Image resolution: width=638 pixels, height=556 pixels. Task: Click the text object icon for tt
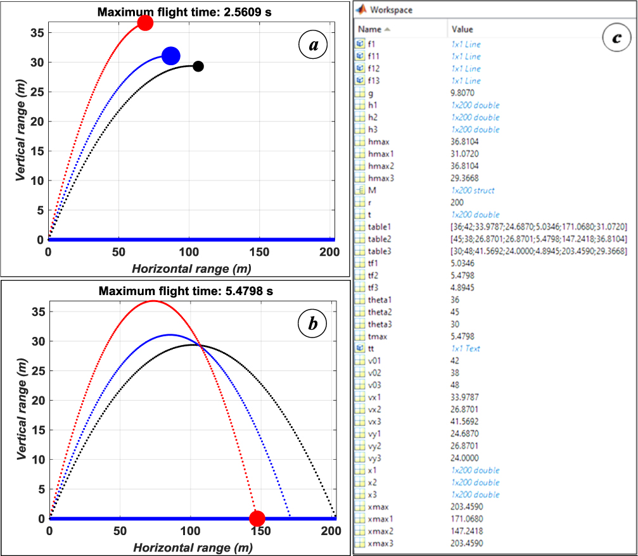click(360, 348)
